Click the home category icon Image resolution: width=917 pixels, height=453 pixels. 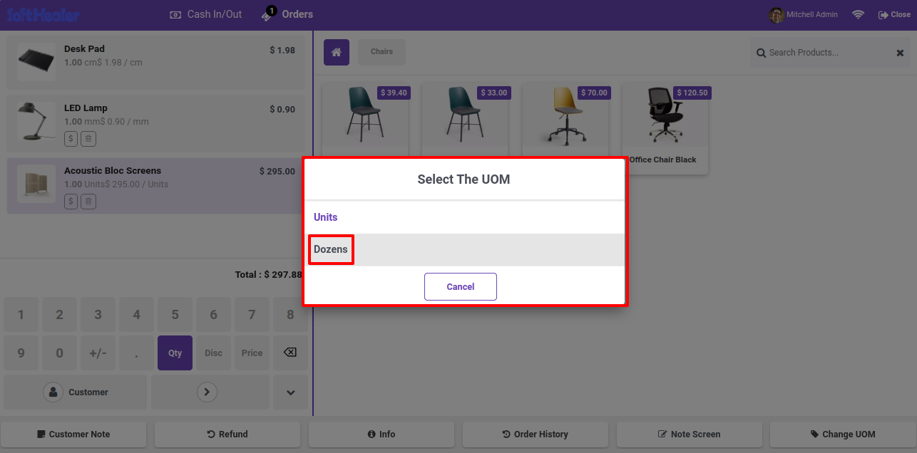[337, 52]
